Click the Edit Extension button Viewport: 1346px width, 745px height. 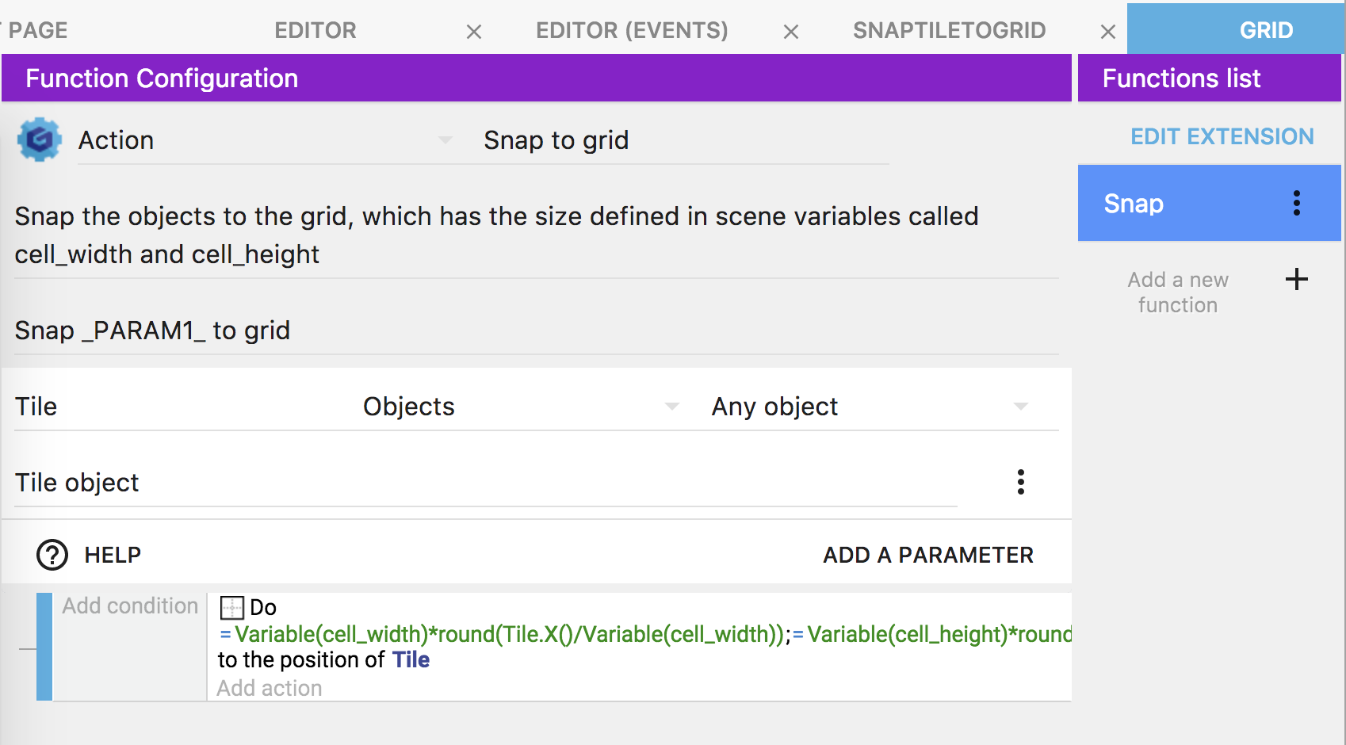point(1222,136)
